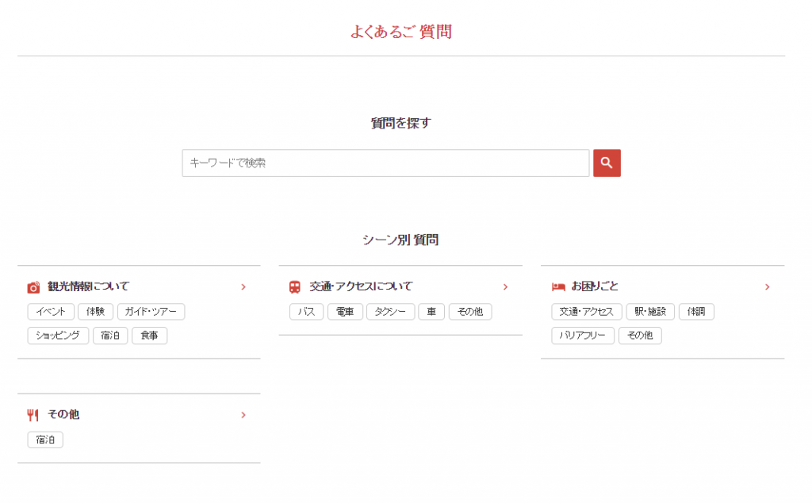Open 交通・アクセスについて via its chevron
This screenshot has width=812, height=503.
[x=505, y=287]
